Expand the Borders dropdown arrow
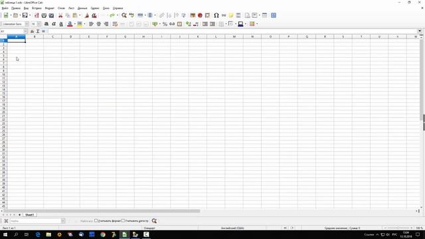The height and width of the screenshot is (239, 425). pos(226,24)
